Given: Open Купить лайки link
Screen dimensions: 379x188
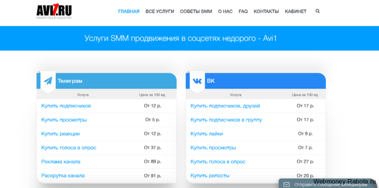Looking at the screenshot, I should pos(207,134).
